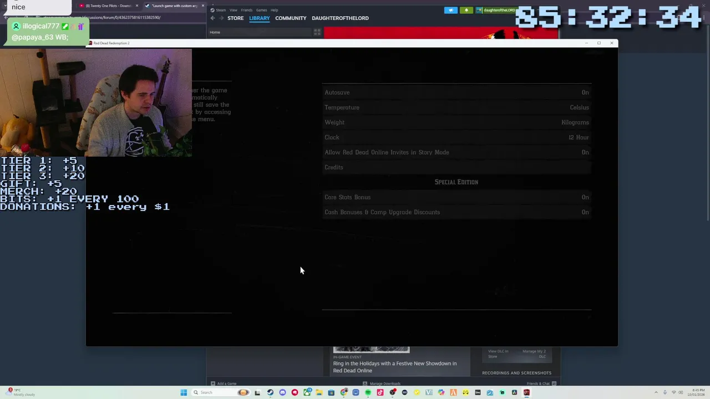Open the Steam STORE tab
Viewport: 710px width, 399px height.
[235, 18]
